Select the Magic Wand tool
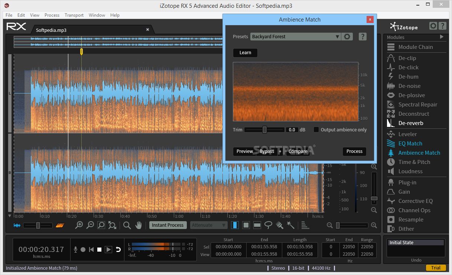The width and height of the screenshot is (452, 275). tap(290, 225)
